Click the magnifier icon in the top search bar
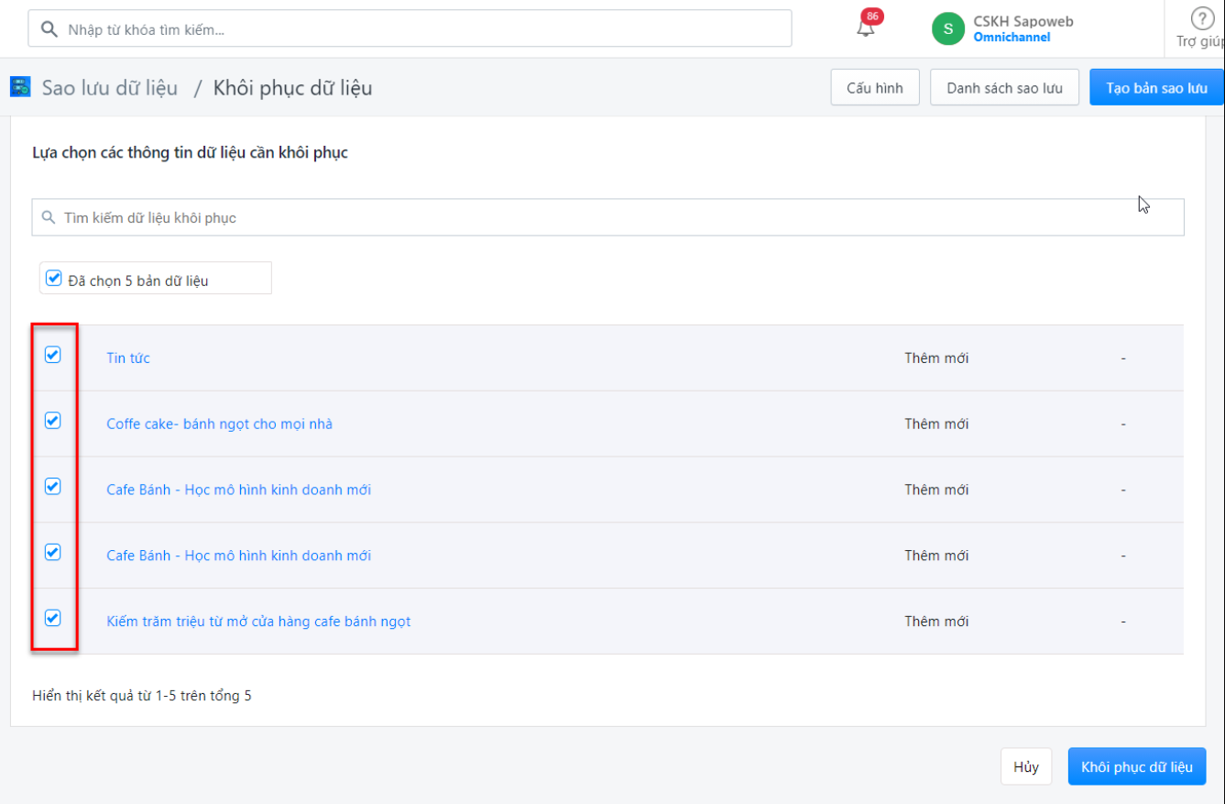The width and height of the screenshot is (1225, 804). click(x=49, y=29)
